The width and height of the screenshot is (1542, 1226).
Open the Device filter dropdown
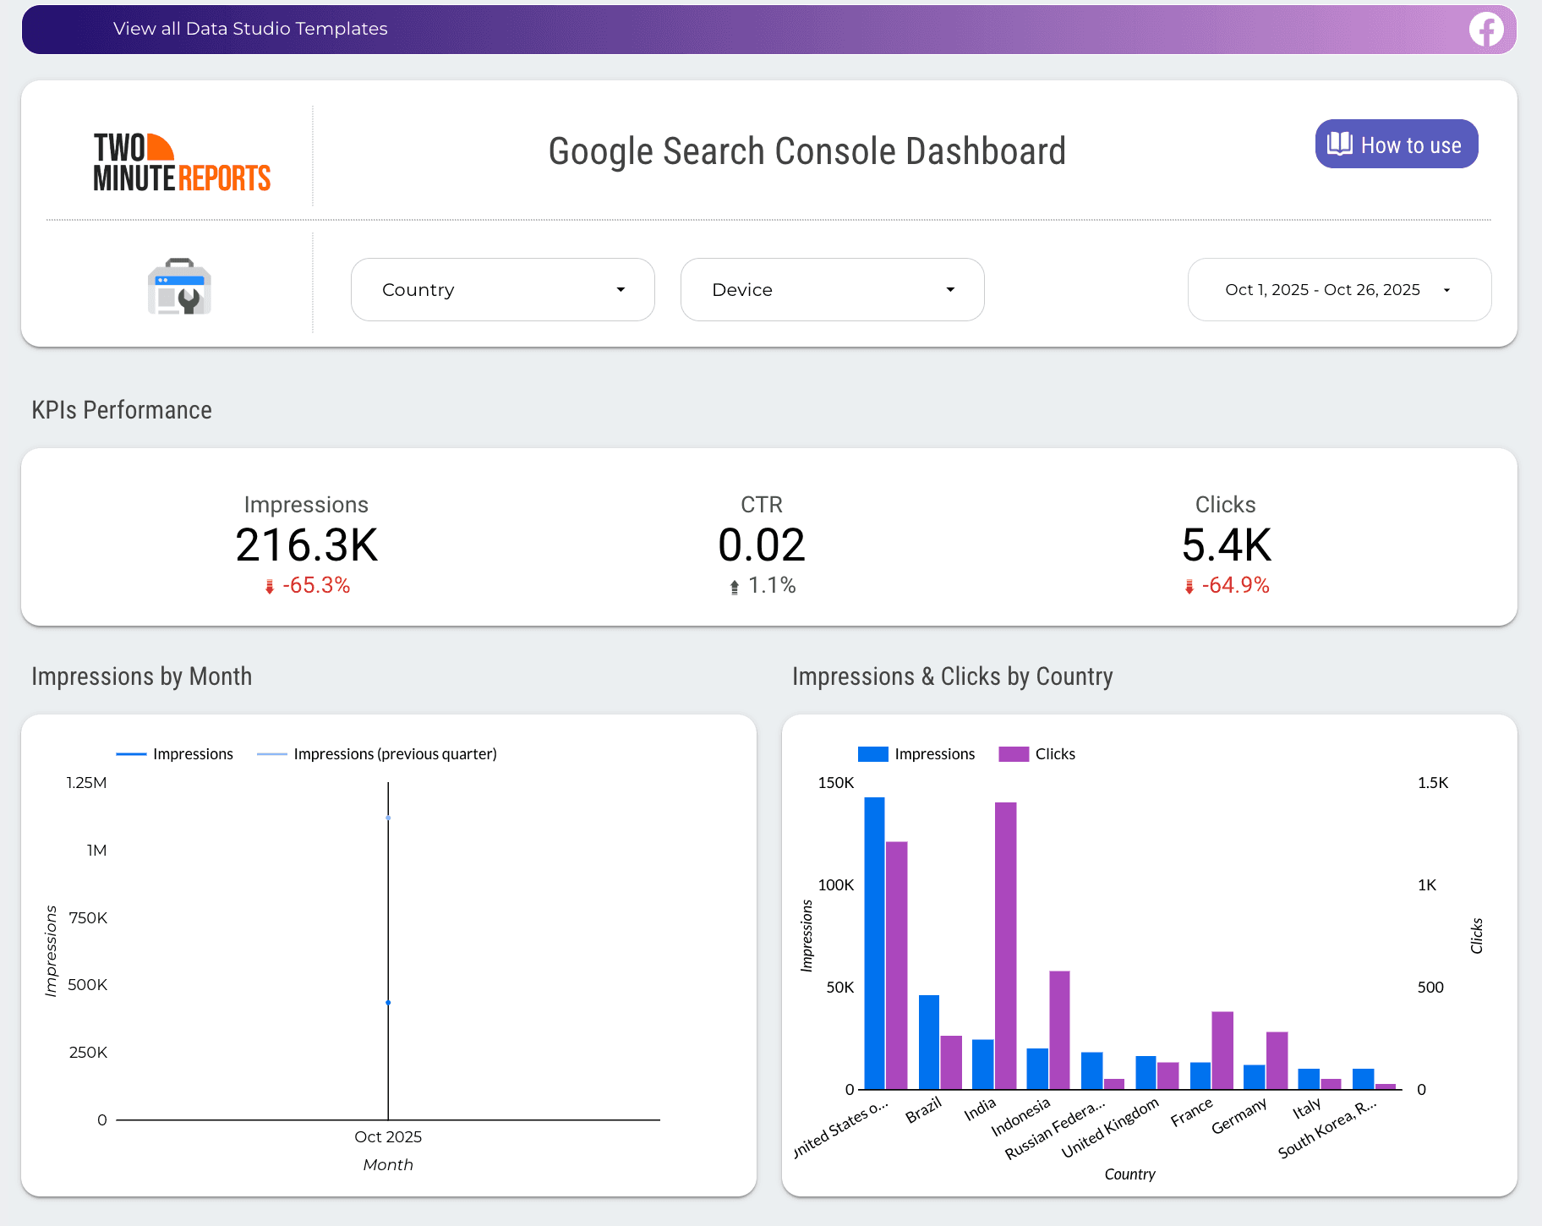(832, 289)
